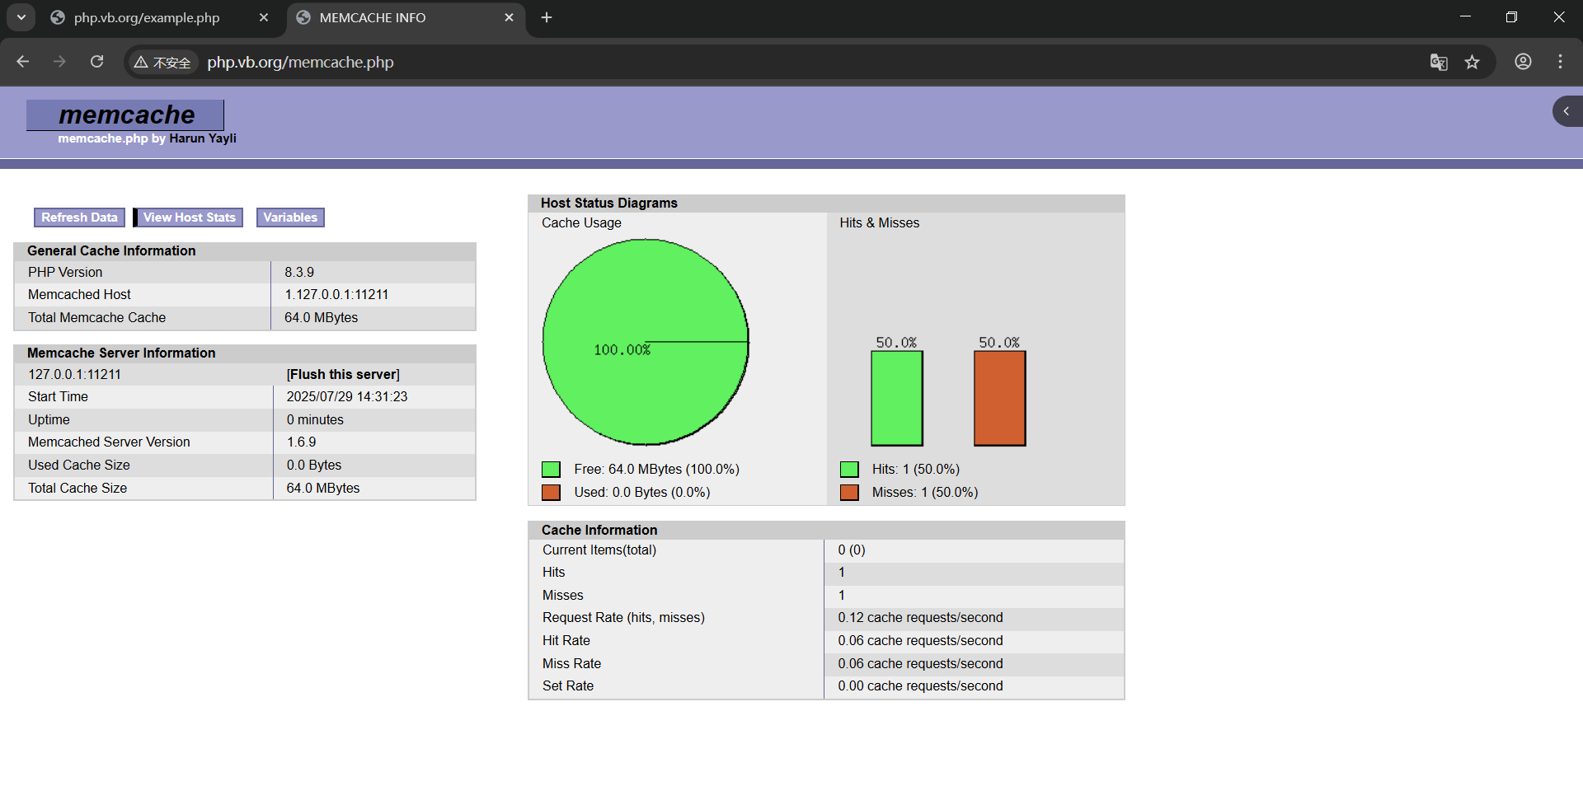Reload the memcache.php page
The width and height of the screenshot is (1583, 800).
(96, 62)
